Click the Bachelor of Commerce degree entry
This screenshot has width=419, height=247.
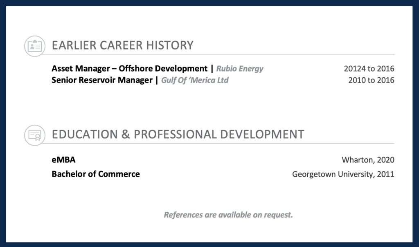coord(96,174)
